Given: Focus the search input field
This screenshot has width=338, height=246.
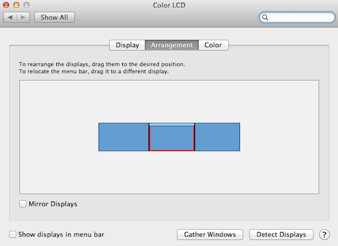Looking at the screenshot, I should tap(297, 17).
